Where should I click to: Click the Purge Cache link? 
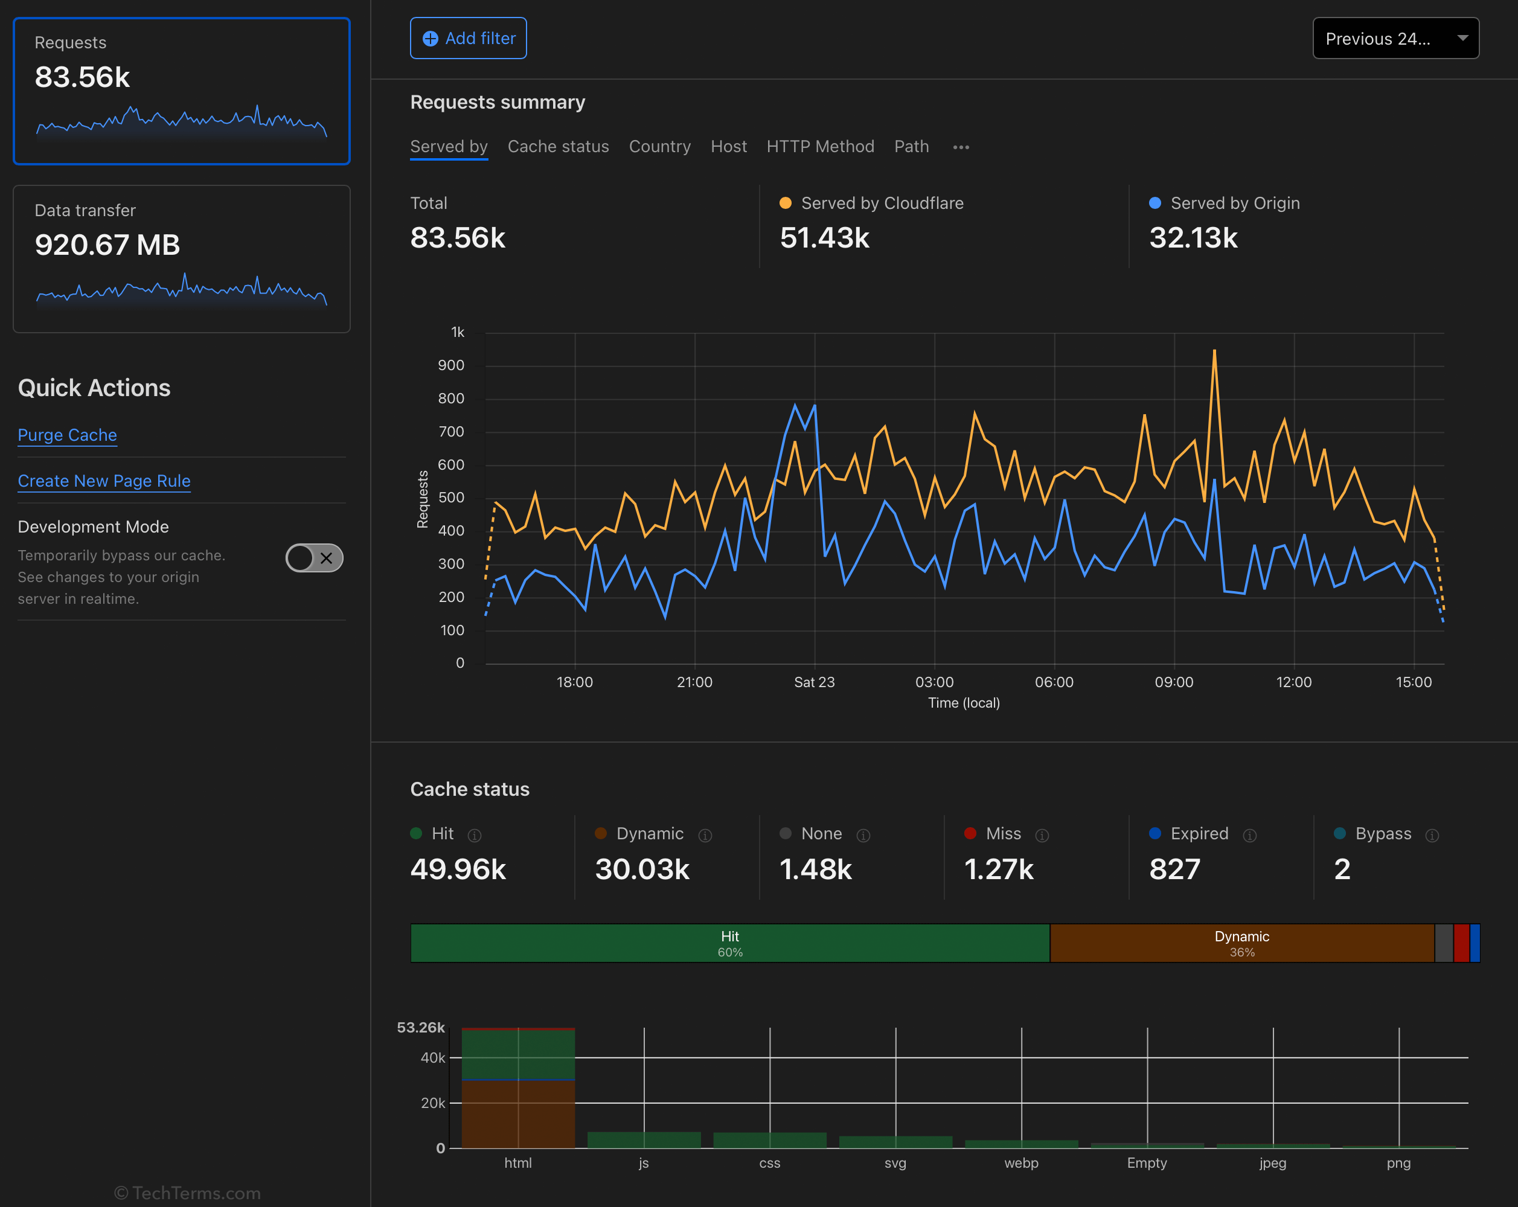[67, 435]
